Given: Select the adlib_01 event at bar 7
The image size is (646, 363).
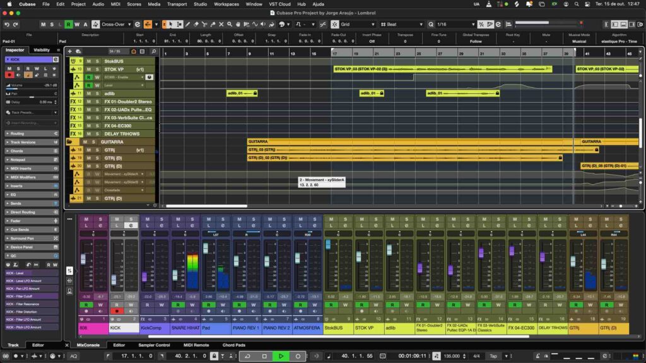Looking at the screenshot, I should tap(242, 93).
